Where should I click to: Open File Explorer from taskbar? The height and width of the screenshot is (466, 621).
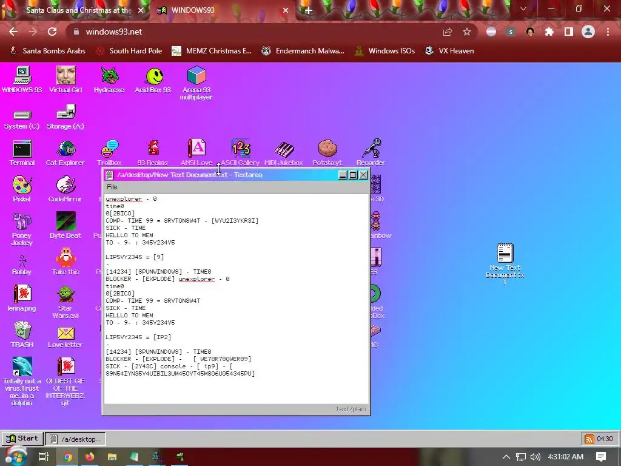[112, 457]
